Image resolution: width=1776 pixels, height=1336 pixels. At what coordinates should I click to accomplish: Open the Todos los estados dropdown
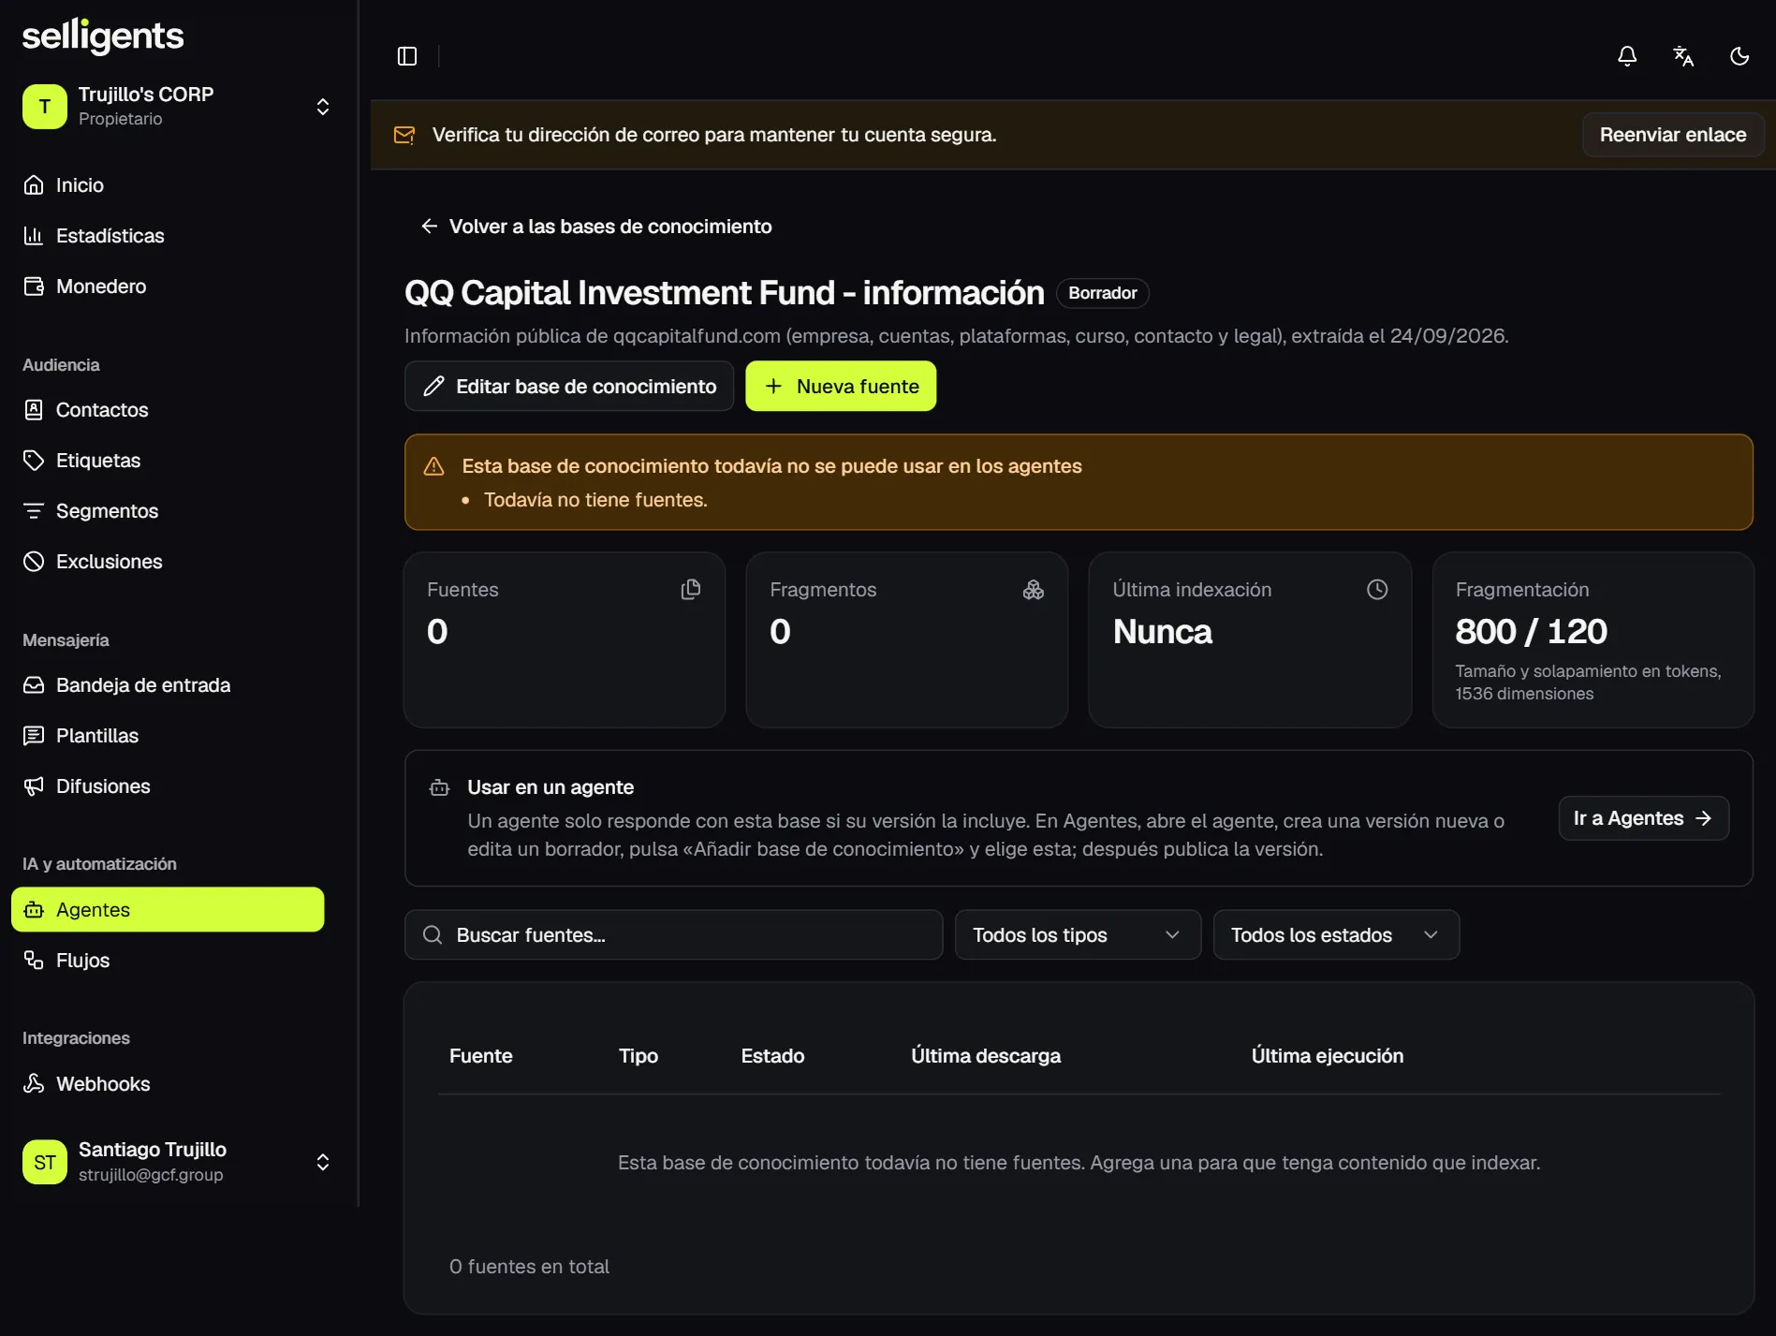[1336, 934]
